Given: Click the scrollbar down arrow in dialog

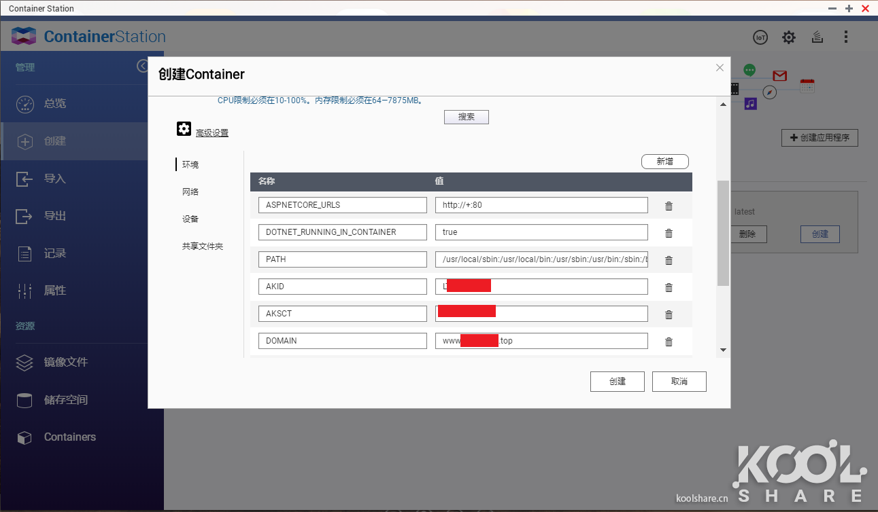Looking at the screenshot, I should point(723,350).
